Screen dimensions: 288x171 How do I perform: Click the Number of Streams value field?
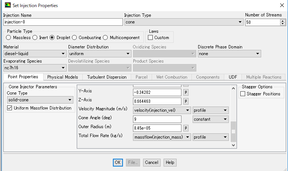tap(263, 22)
